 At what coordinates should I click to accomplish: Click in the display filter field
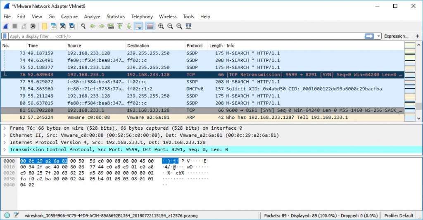click(186, 36)
